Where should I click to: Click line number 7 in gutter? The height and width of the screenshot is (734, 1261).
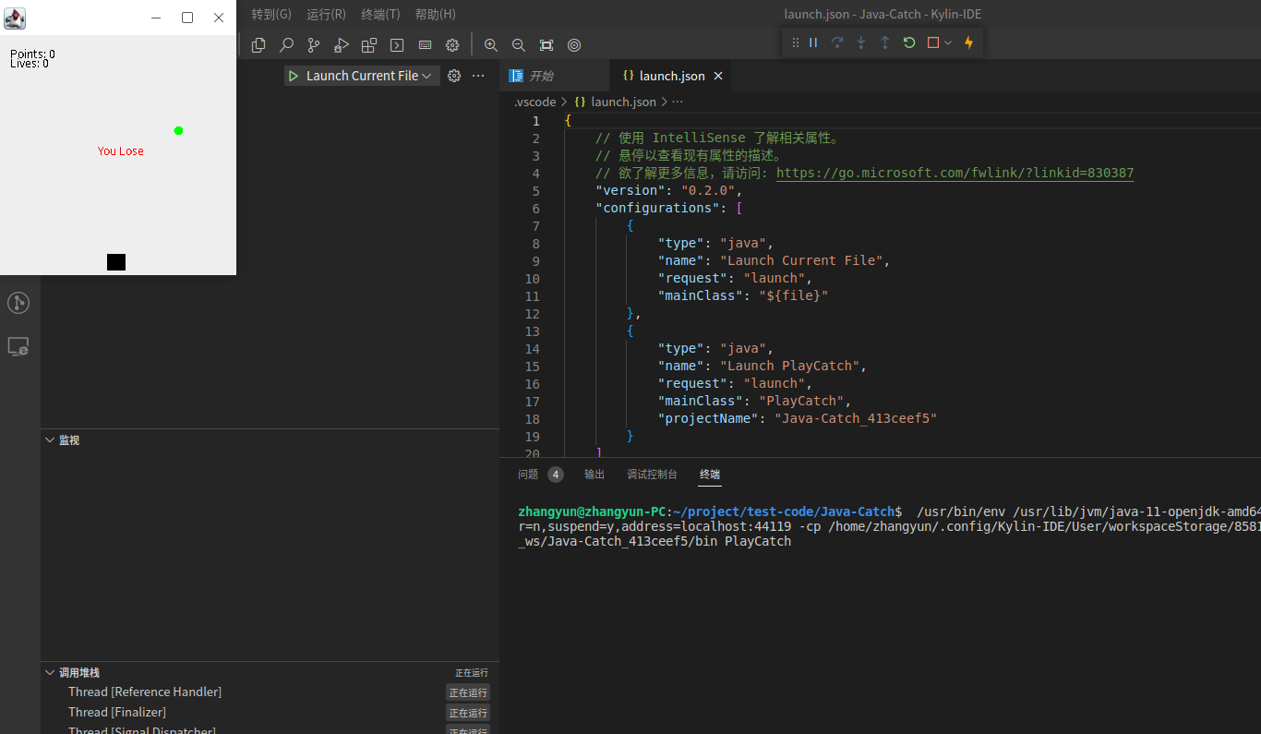(535, 226)
